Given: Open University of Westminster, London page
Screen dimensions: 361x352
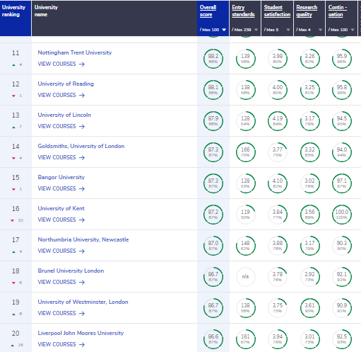Looking at the screenshot, I should click(x=83, y=302).
